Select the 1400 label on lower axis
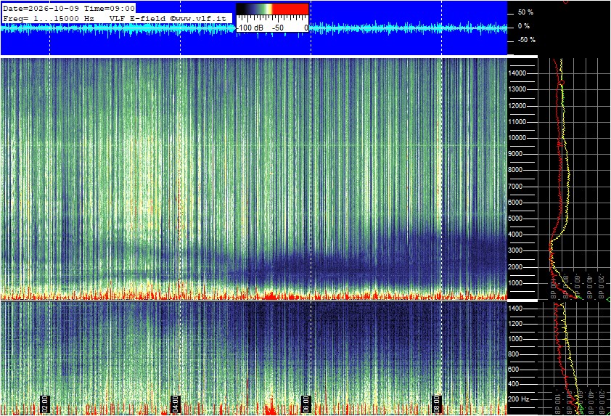 click(515, 309)
